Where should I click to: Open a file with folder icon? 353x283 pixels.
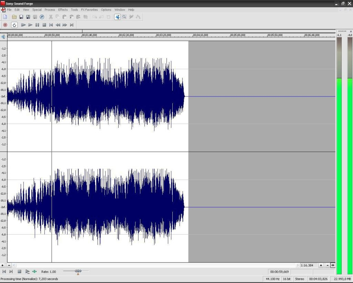(x=14, y=17)
